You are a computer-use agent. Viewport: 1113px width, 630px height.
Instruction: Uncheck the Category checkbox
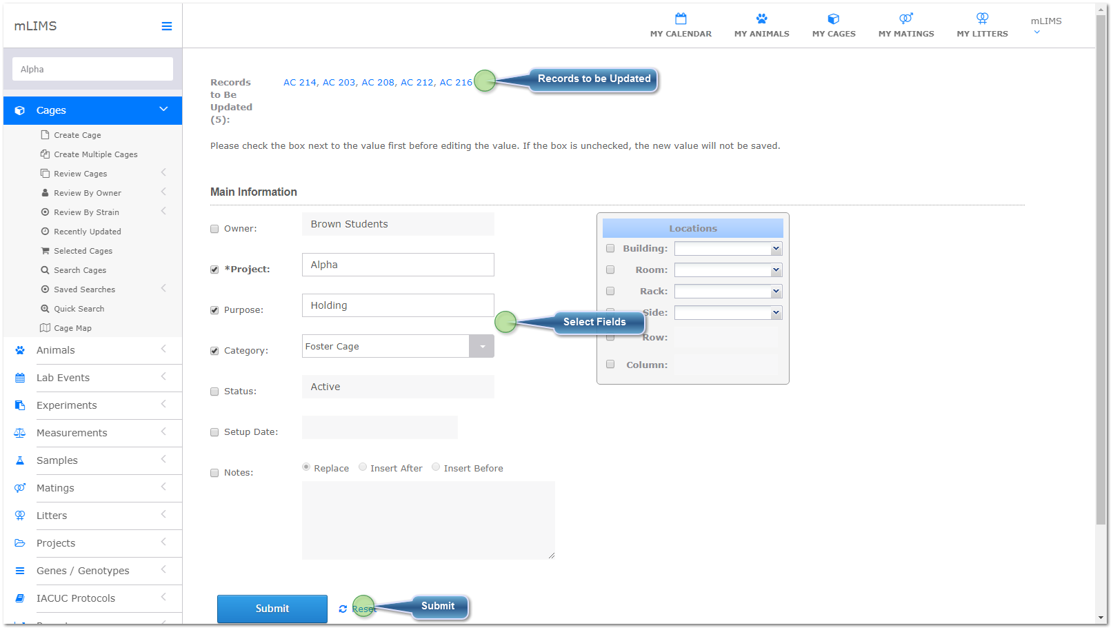pos(214,351)
